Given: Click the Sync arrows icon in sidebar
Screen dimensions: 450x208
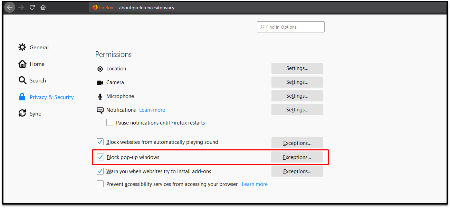Looking at the screenshot, I should tap(22, 113).
